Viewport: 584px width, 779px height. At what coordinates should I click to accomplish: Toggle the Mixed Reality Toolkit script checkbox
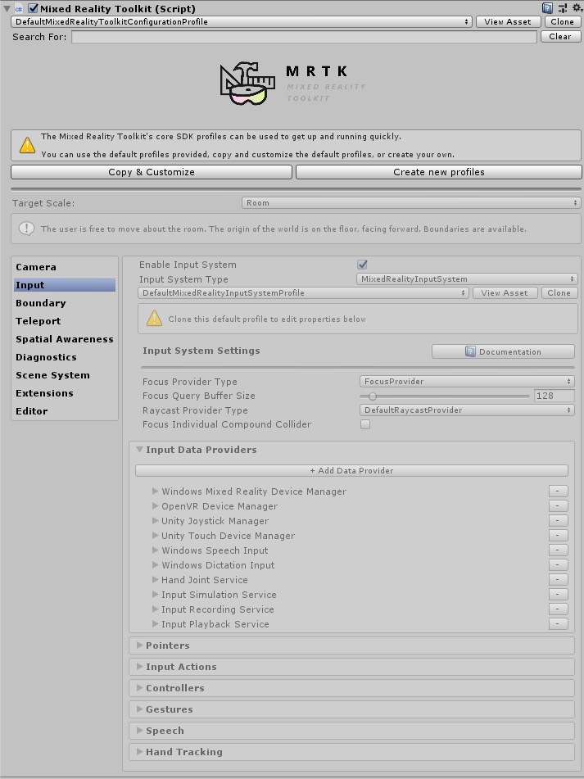[x=34, y=8]
